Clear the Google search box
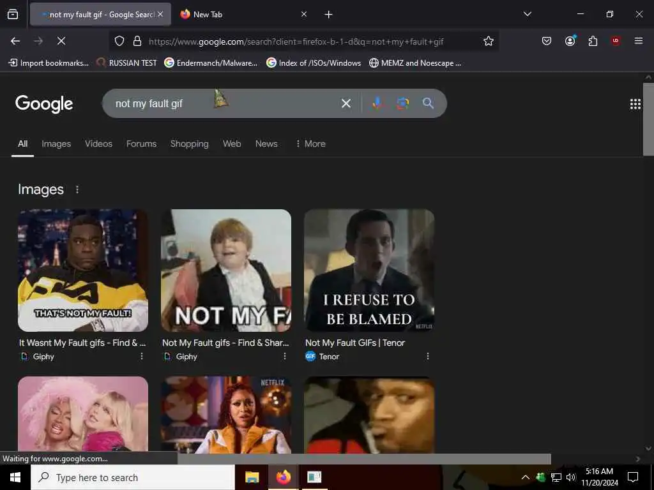Image resolution: width=654 pixels, height=490 pixels. click(x=346, y=103)
